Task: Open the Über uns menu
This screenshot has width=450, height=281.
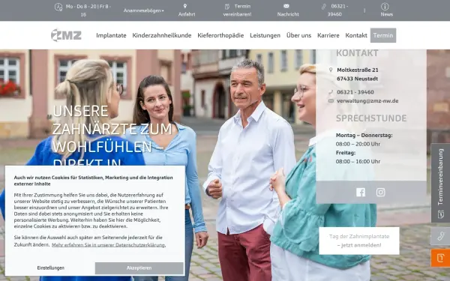Action: click(x=298, y=35)
